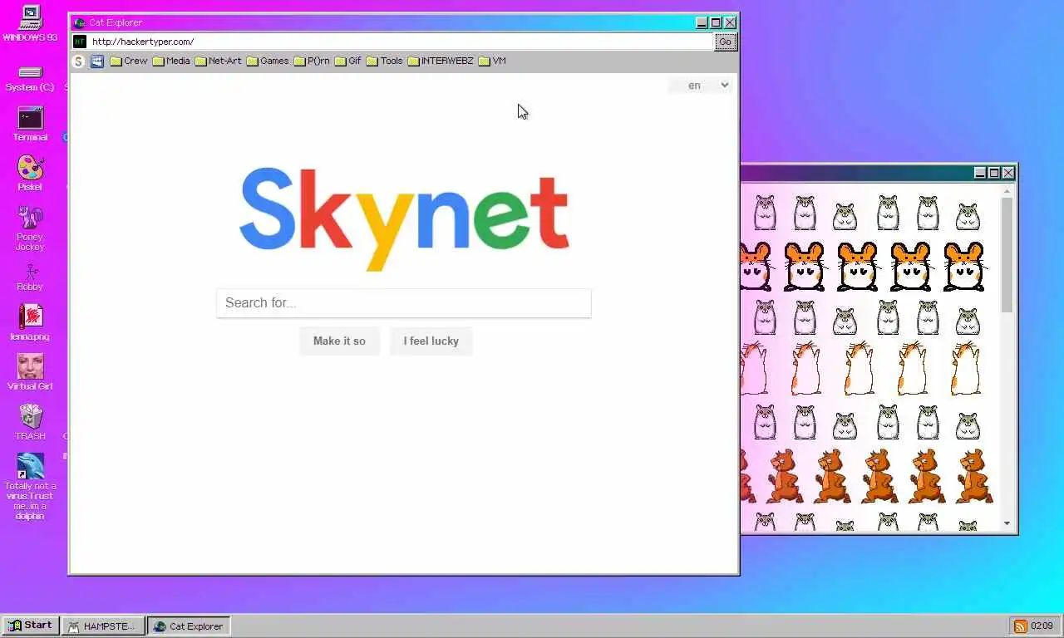Open the Gif bookmarks folder
1064x638 pixels.
(x=348, y=61)
